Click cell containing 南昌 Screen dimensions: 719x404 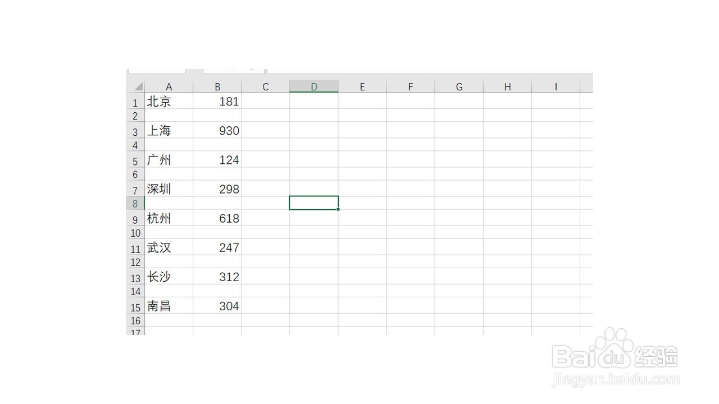pyautogui.click(x=169, y=305)
